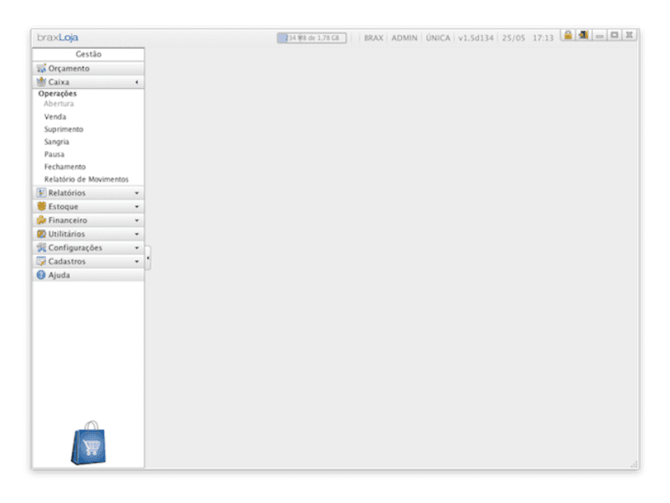Click the memory usage progress bar
This screenshot has width=670, height=503.
tap(312, 38)
